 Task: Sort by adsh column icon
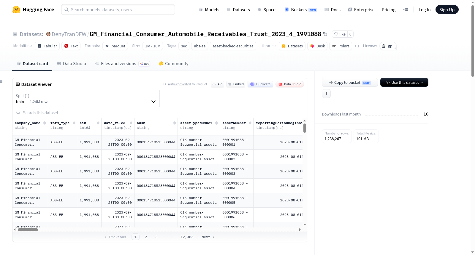[175, 123]
